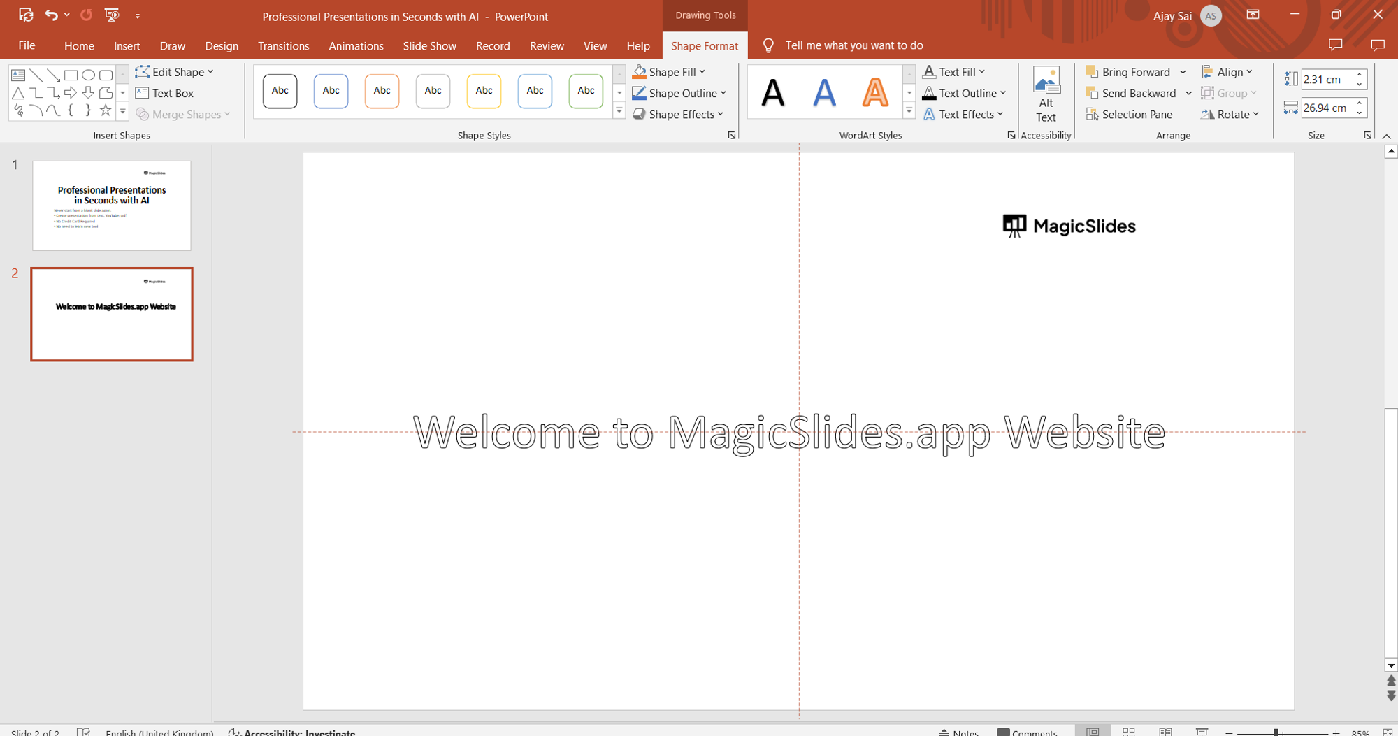
Task: Open Accessibility Investigate checker
Action: pyautogui.click(x=292, y=732)
